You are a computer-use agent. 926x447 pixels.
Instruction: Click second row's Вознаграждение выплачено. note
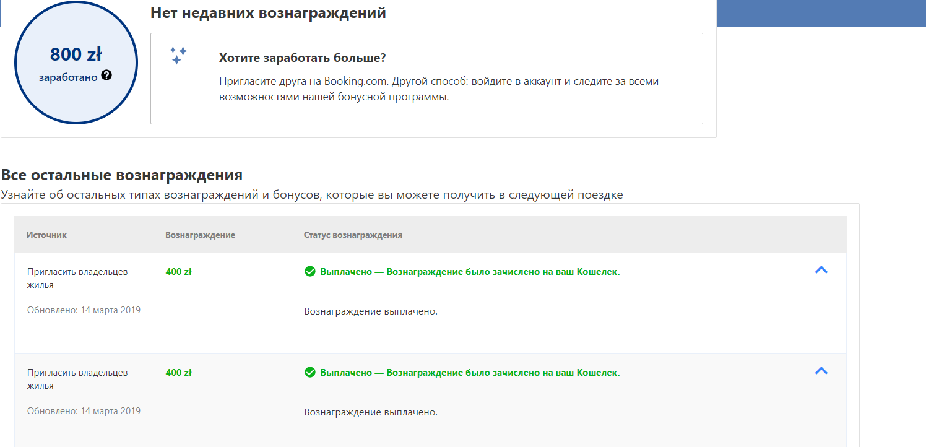point(371,412)
